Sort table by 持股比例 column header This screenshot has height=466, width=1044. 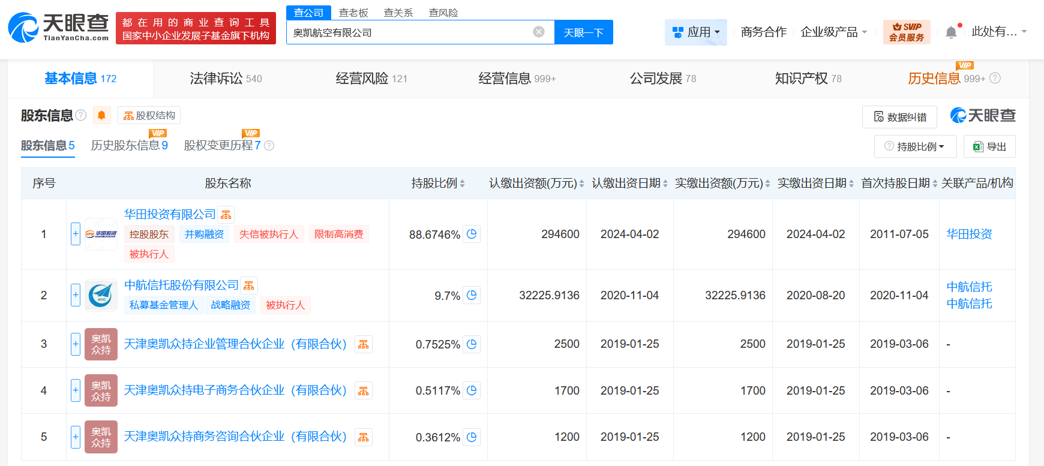[437, 184]
